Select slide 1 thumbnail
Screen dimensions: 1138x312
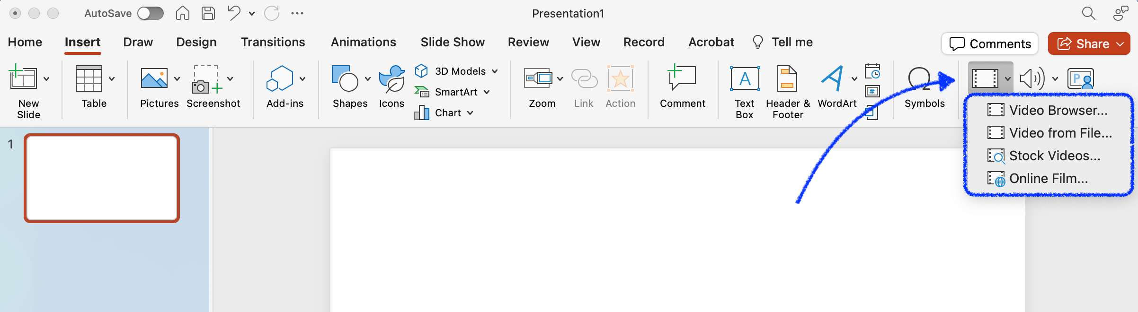(102, 178)
